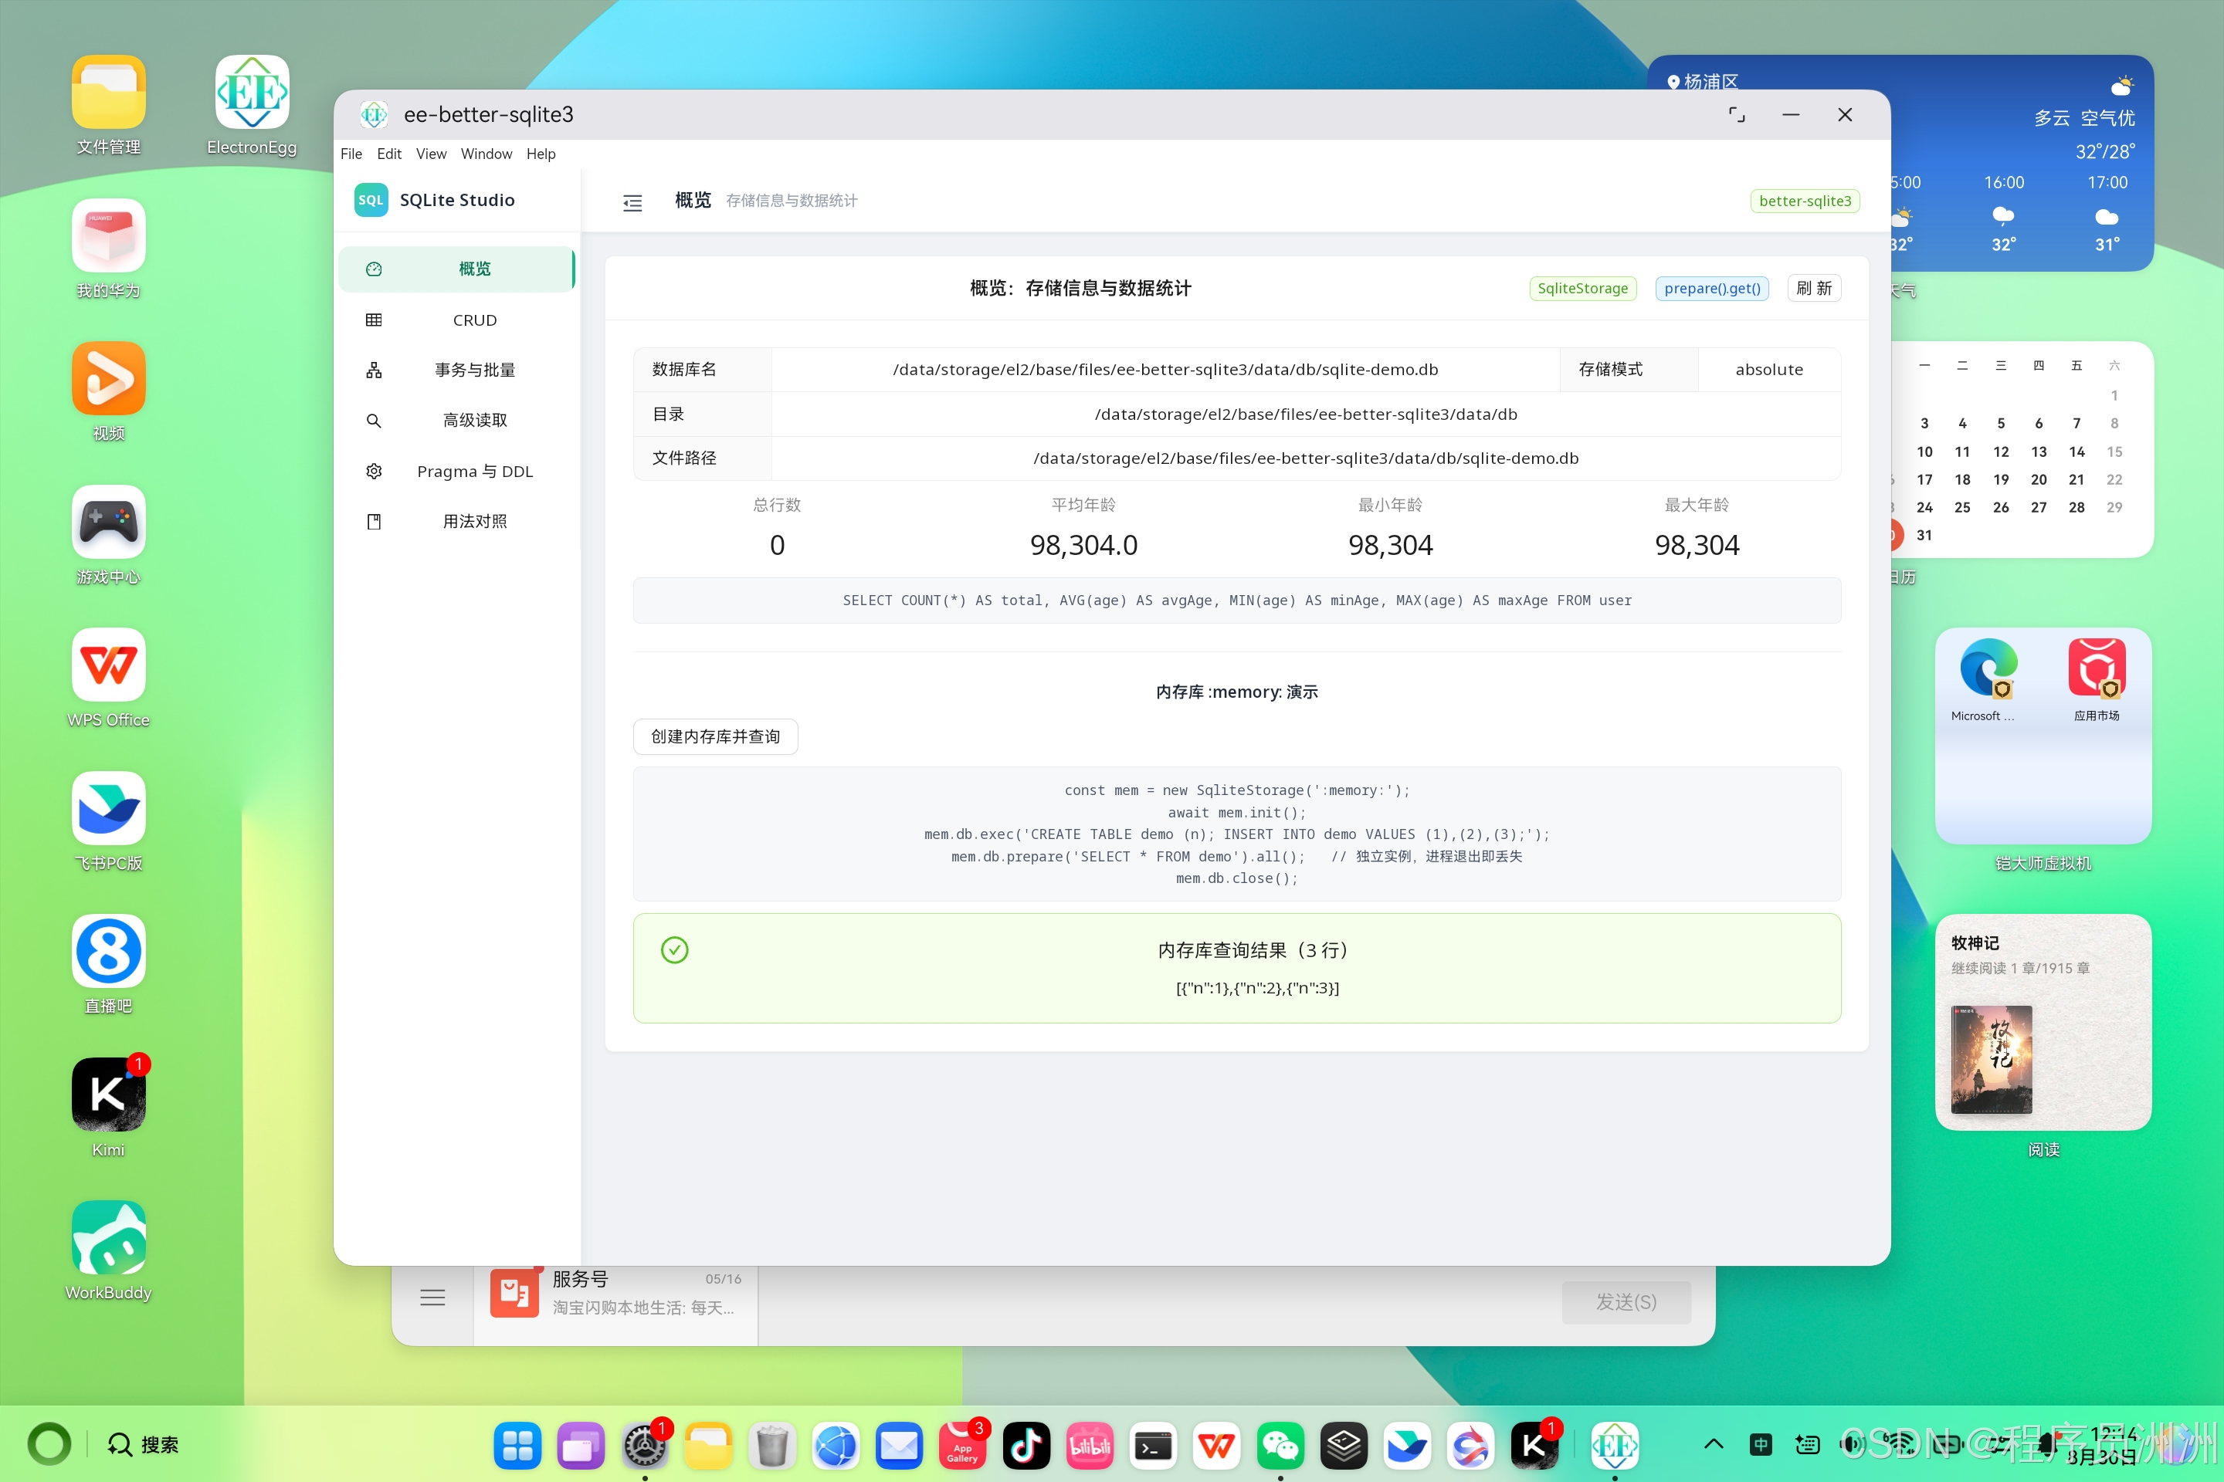
Task: Click the better-sqlite3 header tag
Action: [x=1804, y=201]
